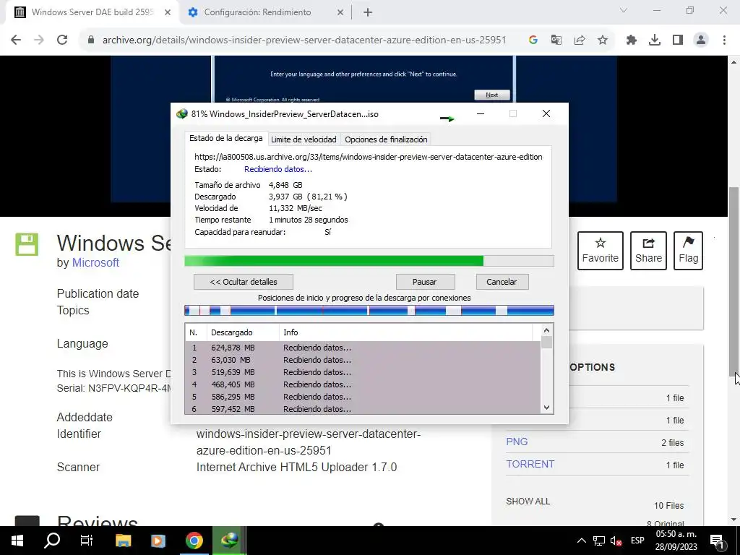Open taskbar search magnifier
740x555 pixels.
coord(52,541)
